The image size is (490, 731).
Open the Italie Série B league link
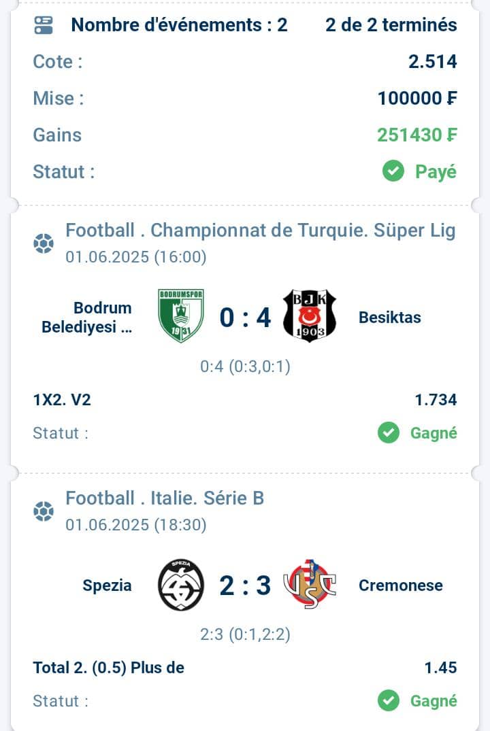click(x=165, y=498)
